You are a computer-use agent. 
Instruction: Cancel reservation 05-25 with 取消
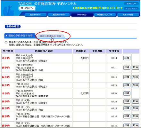136,108
